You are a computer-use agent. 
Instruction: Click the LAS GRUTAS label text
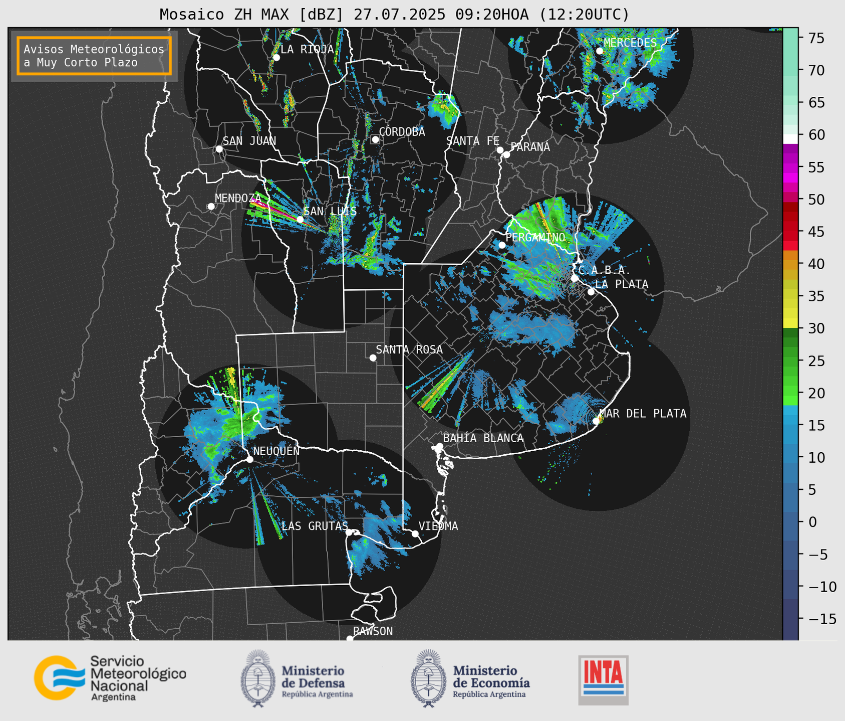[315, 526]
